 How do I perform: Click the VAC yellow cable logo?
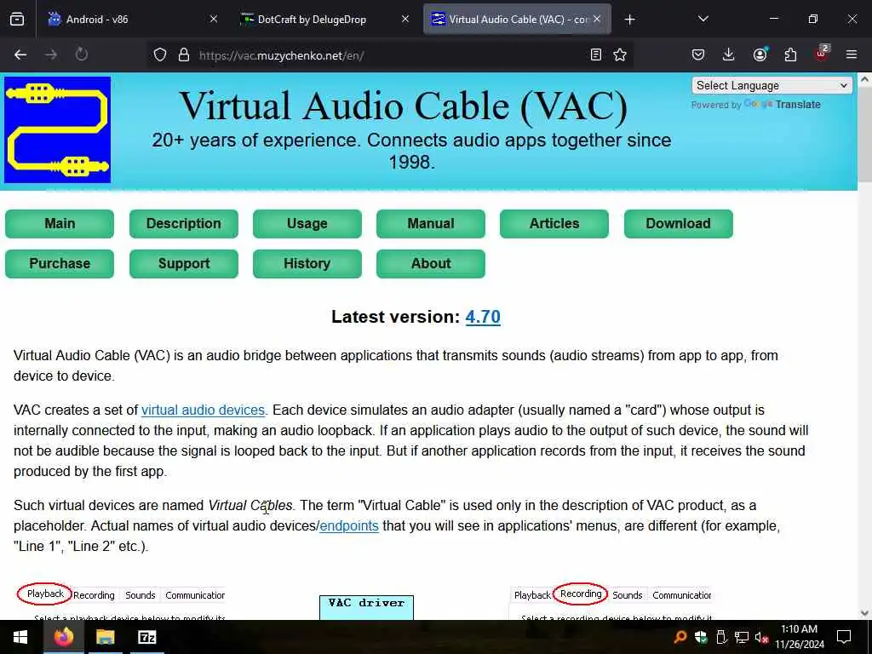(57, 129)
